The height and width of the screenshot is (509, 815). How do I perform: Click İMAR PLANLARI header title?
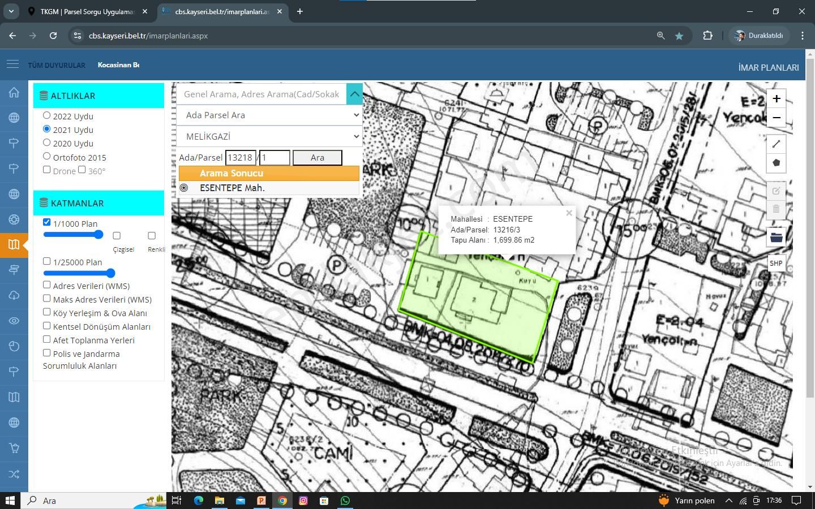769,67
